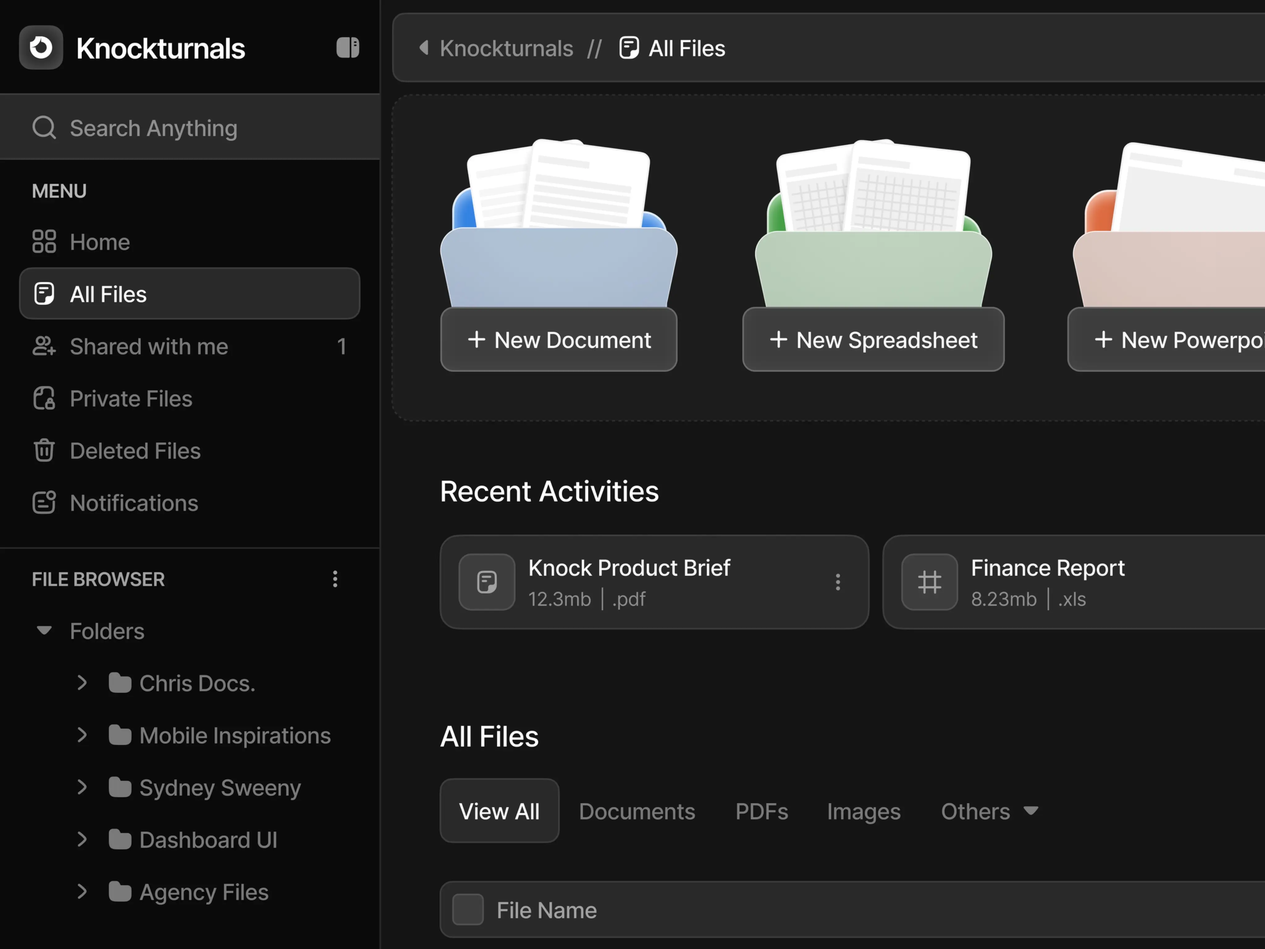The image size is (1265, 949).
Task: Switch to the PDFs tab
Action: pos(761,811)
